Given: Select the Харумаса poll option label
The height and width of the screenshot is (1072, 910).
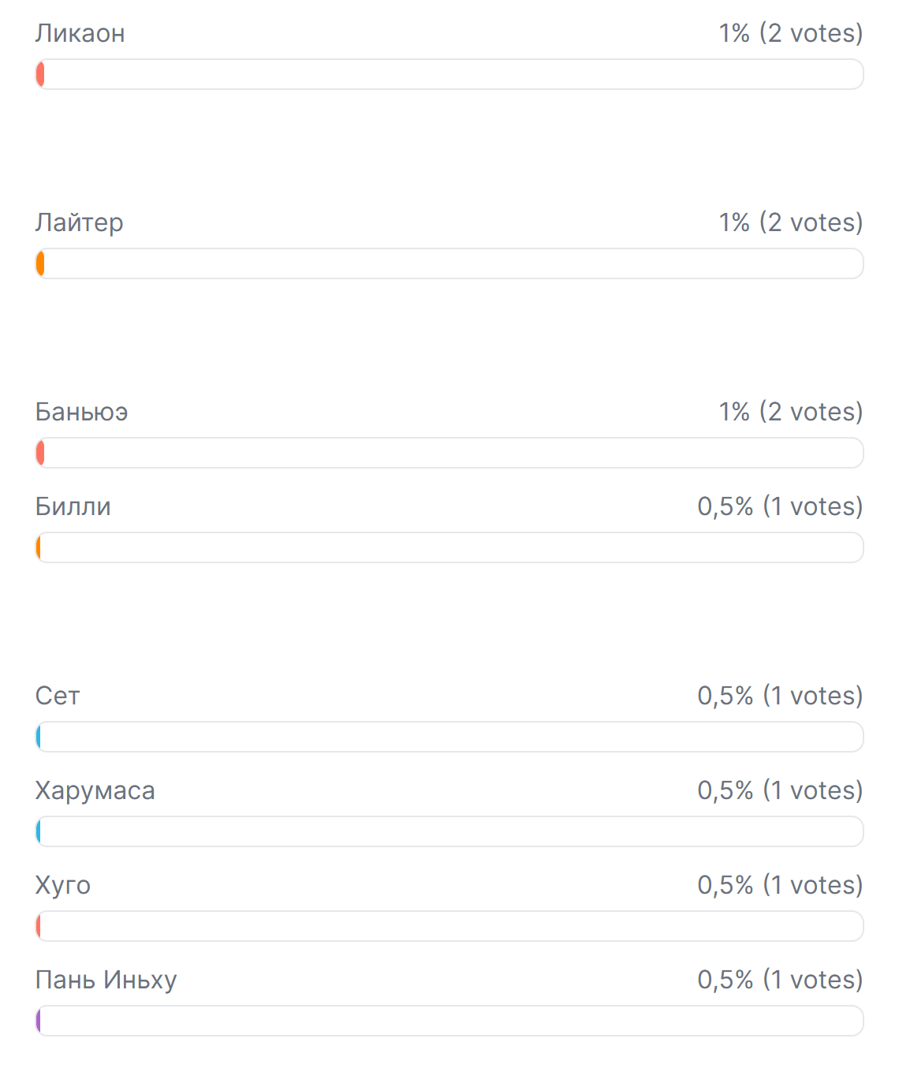Looking at the screenshot, I should click(95, 790).
